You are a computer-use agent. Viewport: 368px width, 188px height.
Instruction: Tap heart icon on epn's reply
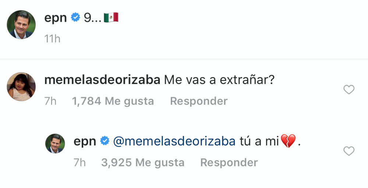pos(348,151)
